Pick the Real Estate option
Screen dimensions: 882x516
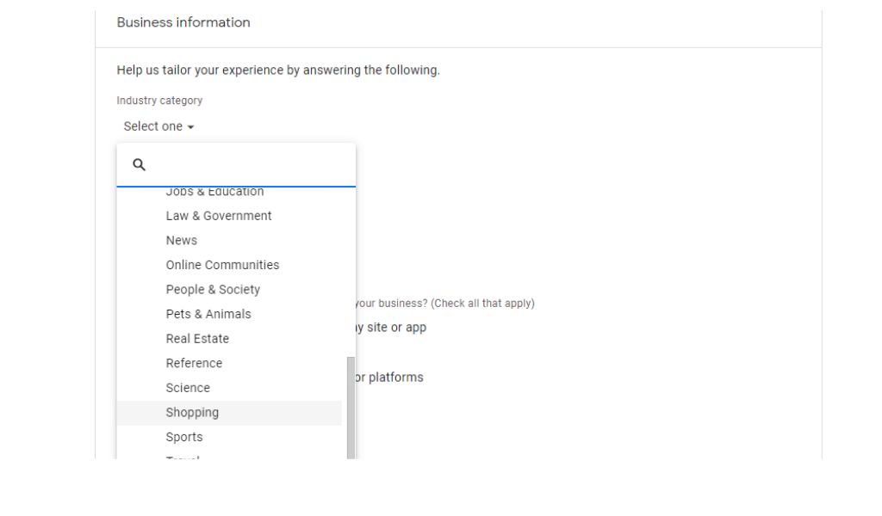click(x=197, y=339)
